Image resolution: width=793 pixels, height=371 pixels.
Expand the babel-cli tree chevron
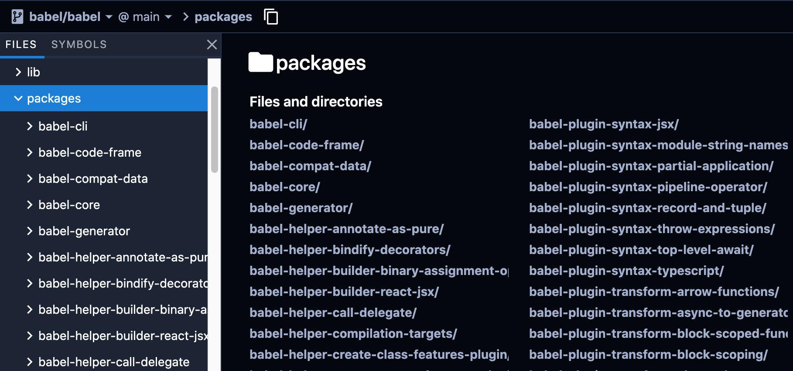[30, 127]
